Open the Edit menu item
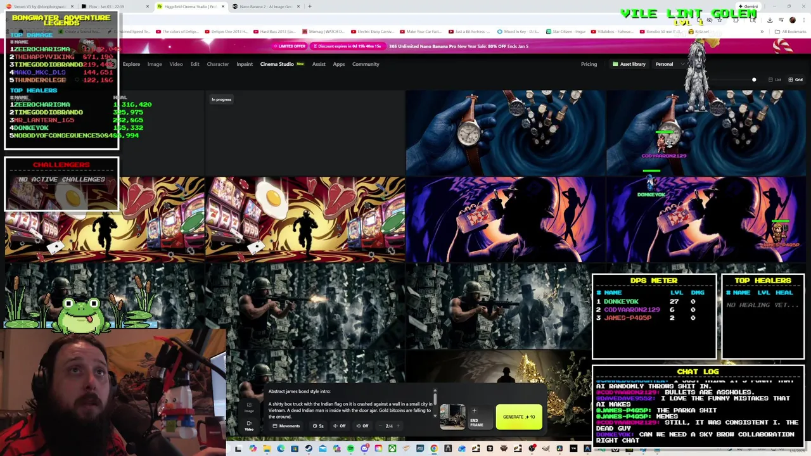811x456 pixels. [x=195, y=64]
